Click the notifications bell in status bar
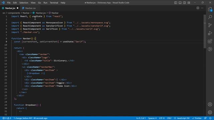214x120 pixels. [210, 118]
